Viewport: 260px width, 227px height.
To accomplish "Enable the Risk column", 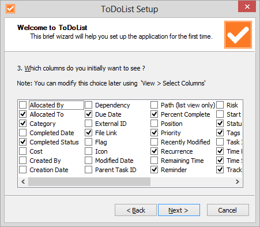I will pyautogui.click(x=220, y=105).
